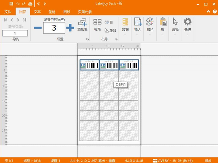Expand the 板 clipboard dropdown arrow
Image resolution: width=218 pixels, height=163 pixels.
click(162, 35)
